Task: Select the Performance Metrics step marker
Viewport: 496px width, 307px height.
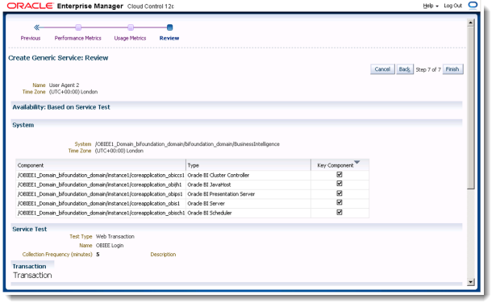Action: 78,27
